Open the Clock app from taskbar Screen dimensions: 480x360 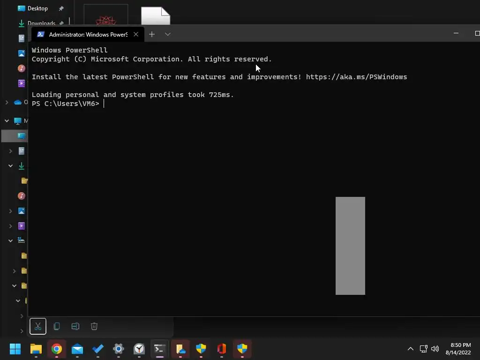tap(139, 349)
